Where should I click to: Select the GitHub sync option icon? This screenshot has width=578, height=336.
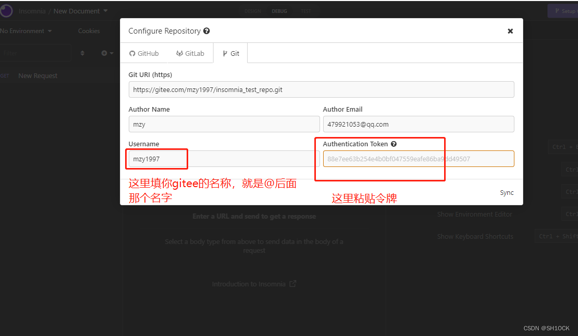tap(133, 53)
